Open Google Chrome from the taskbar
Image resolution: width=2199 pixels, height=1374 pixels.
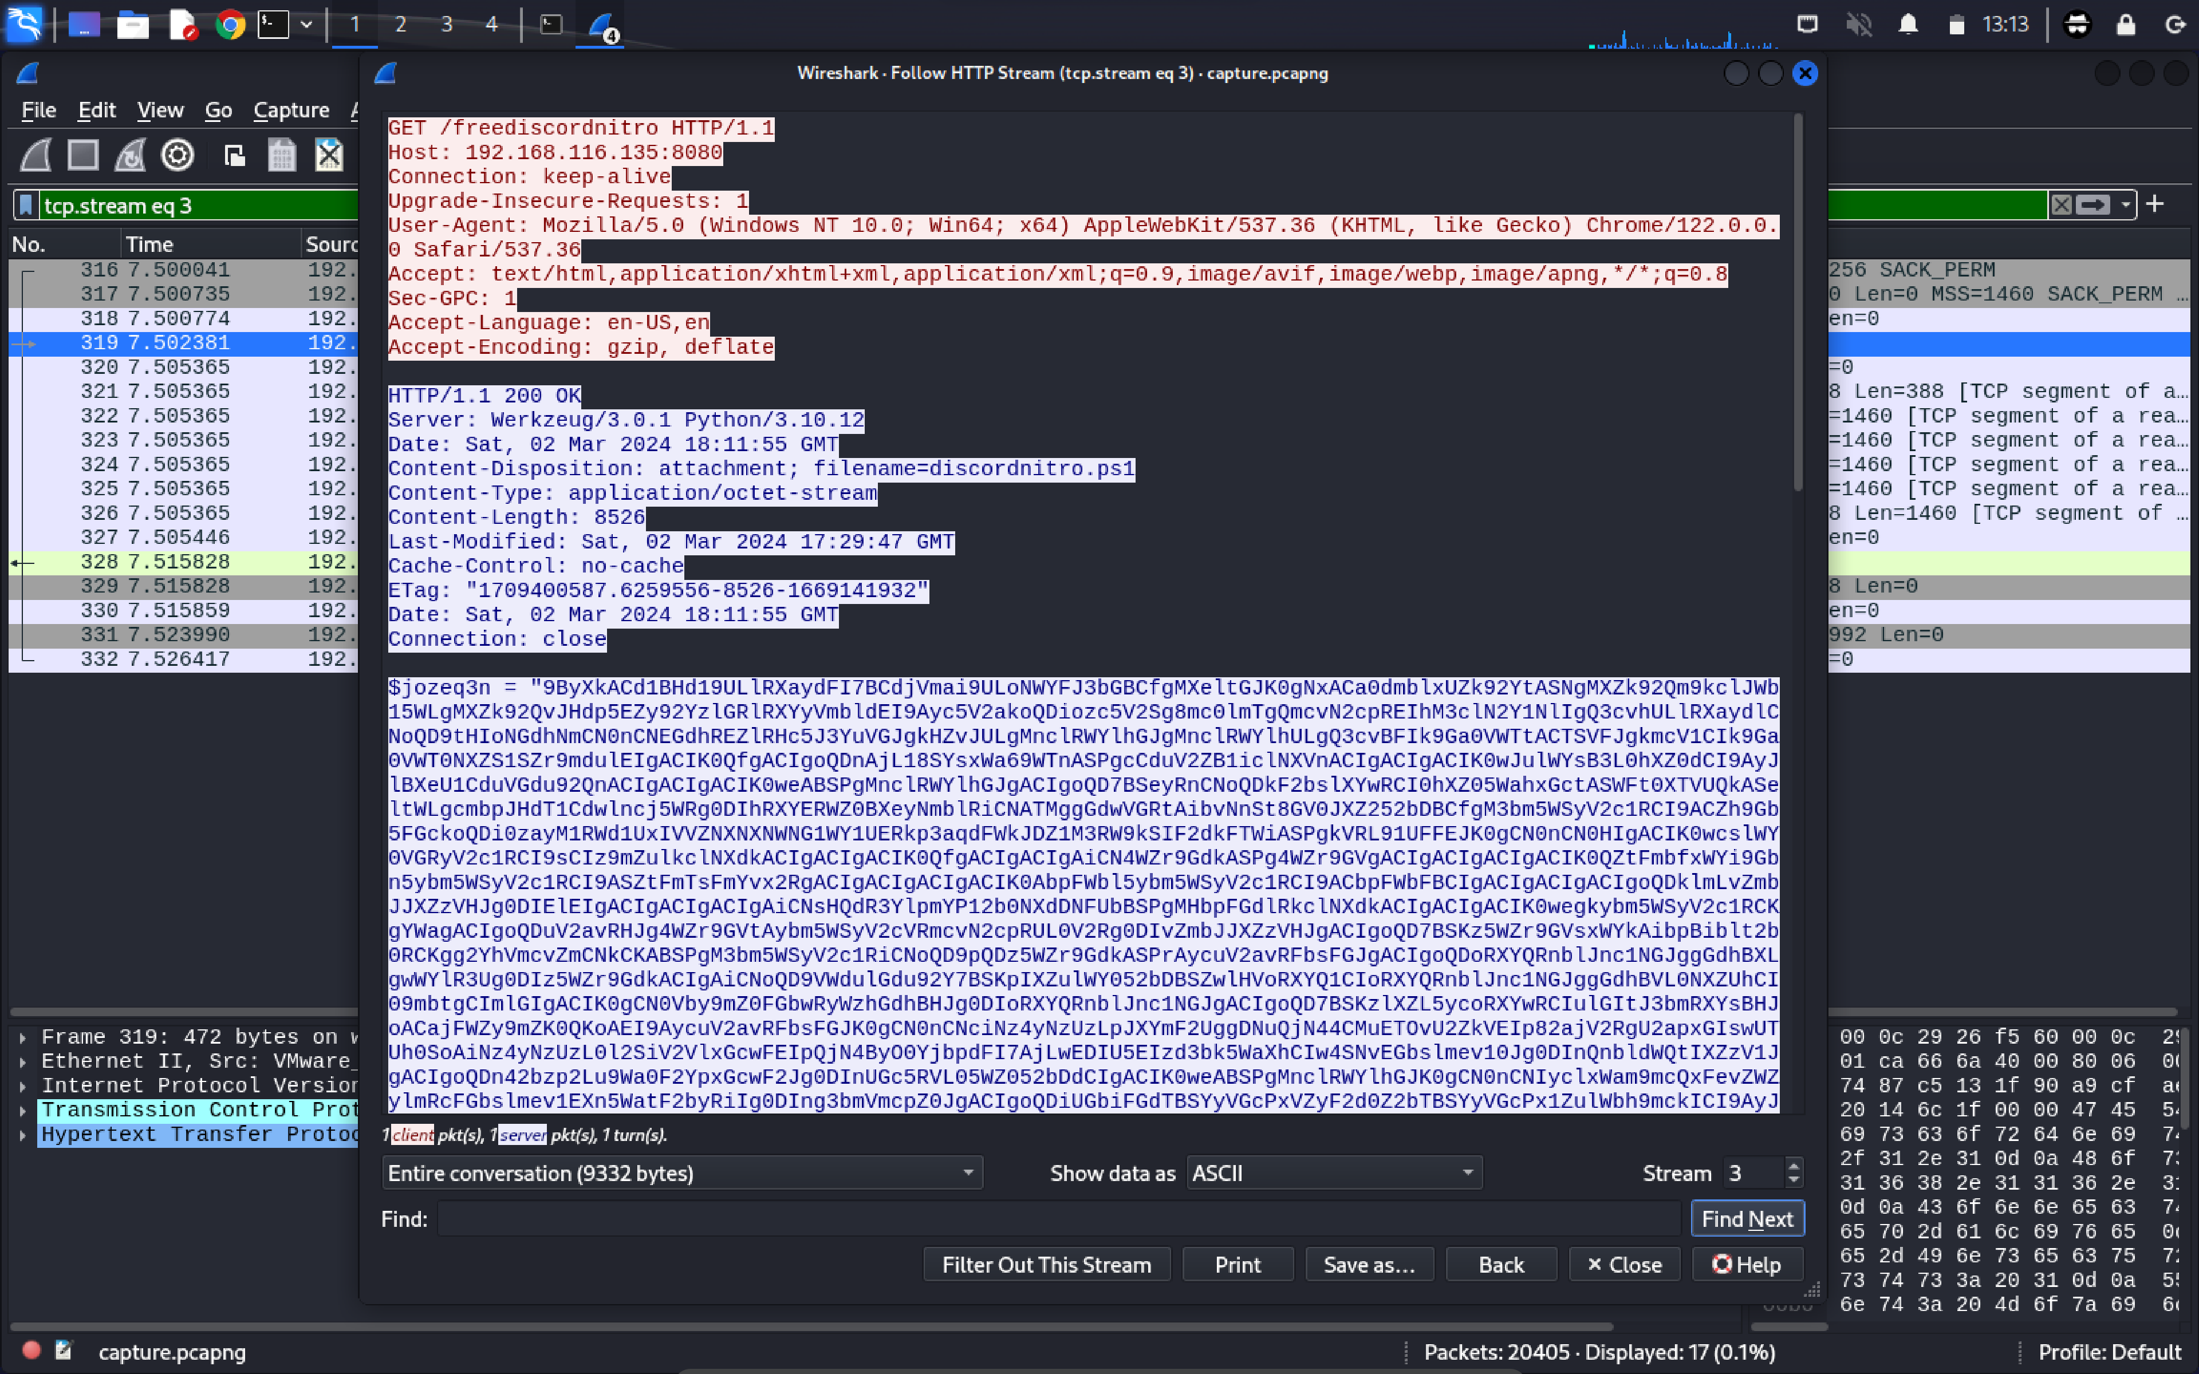(x=231, y=25)
